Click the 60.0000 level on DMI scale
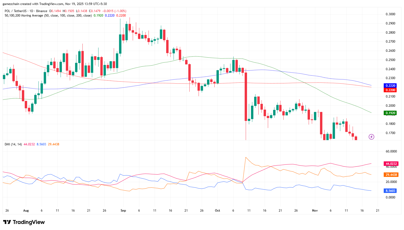The height and width of the screenshot is (230, 404). click(391, 151)
